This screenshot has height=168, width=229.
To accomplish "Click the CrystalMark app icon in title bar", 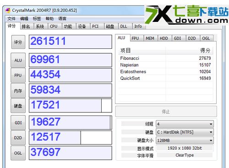I will (x=8, y=10).
